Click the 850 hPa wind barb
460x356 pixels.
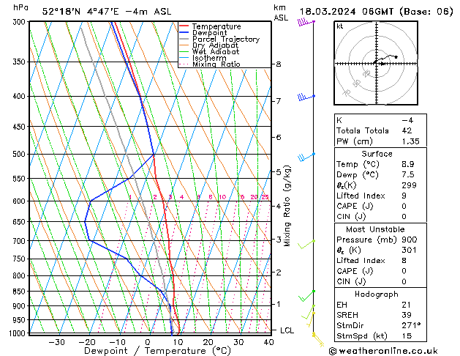tap(307, 296)
